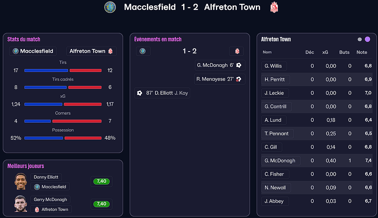Click Gerry McDonagh's player portrait

tap(20, 204)
